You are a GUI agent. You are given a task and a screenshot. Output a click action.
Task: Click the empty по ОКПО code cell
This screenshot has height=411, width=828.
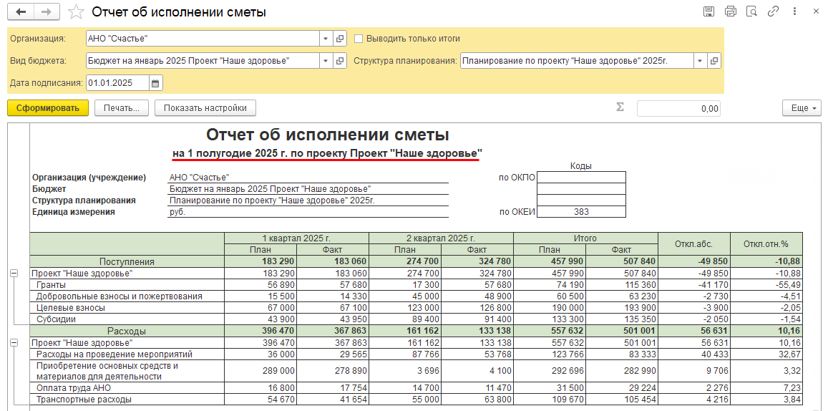point(581,177)
